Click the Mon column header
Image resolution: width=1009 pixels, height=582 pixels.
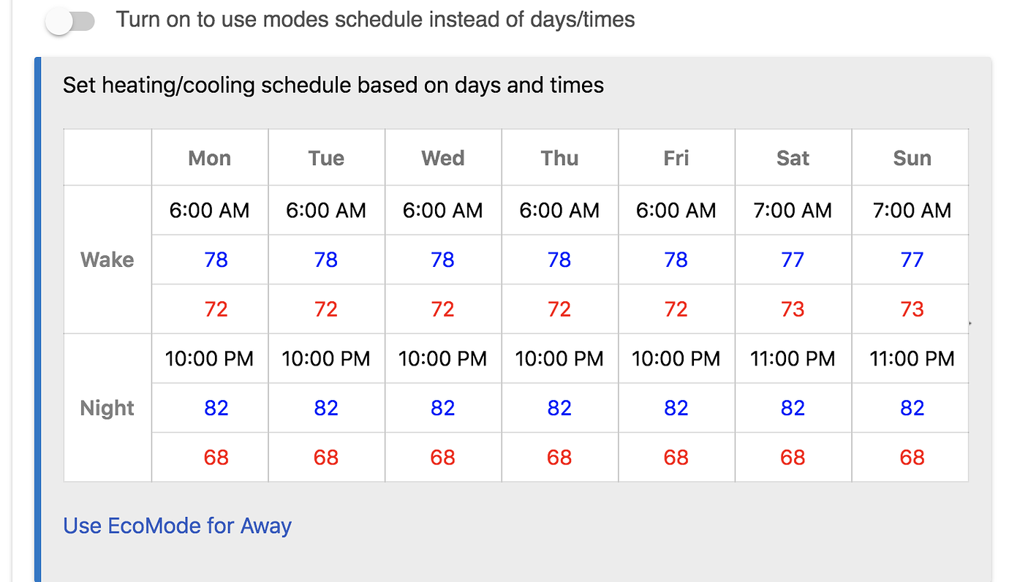coord(209,157)
